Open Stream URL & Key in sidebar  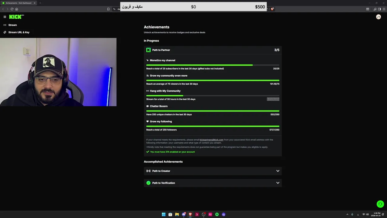click(16, 32)
